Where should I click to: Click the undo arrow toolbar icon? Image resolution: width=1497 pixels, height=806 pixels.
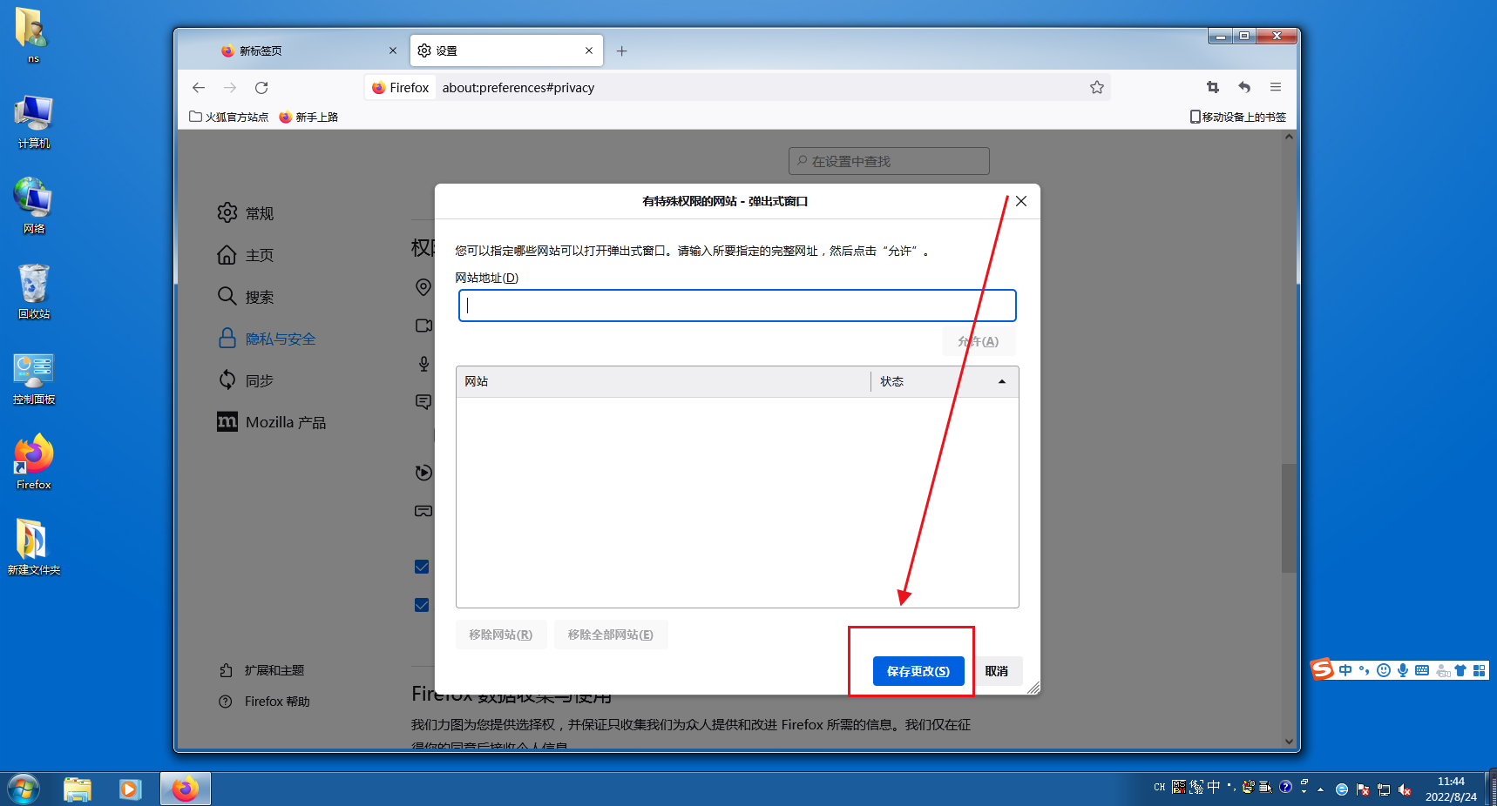point(1244,87)
